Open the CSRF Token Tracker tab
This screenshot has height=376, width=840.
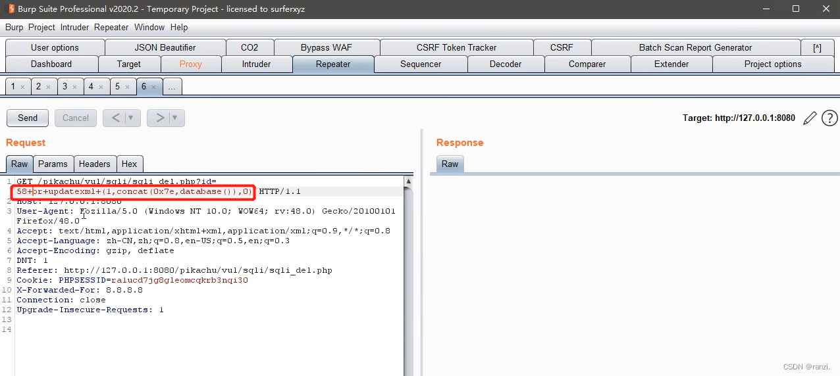(x=457, y=47)
